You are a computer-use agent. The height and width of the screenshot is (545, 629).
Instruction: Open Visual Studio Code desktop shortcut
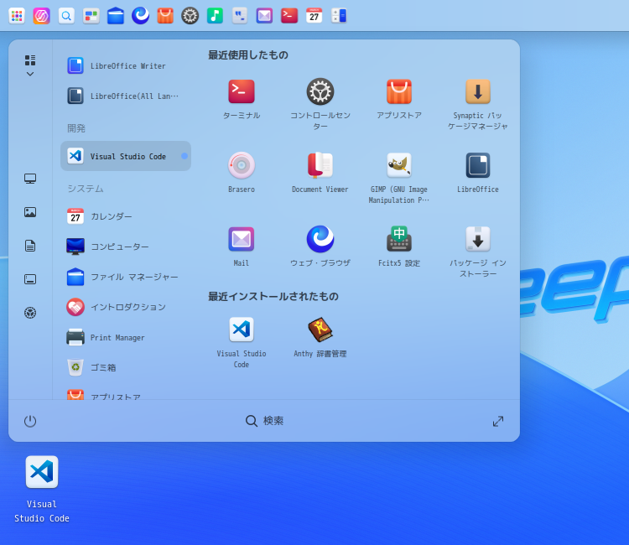pos(42,472)
